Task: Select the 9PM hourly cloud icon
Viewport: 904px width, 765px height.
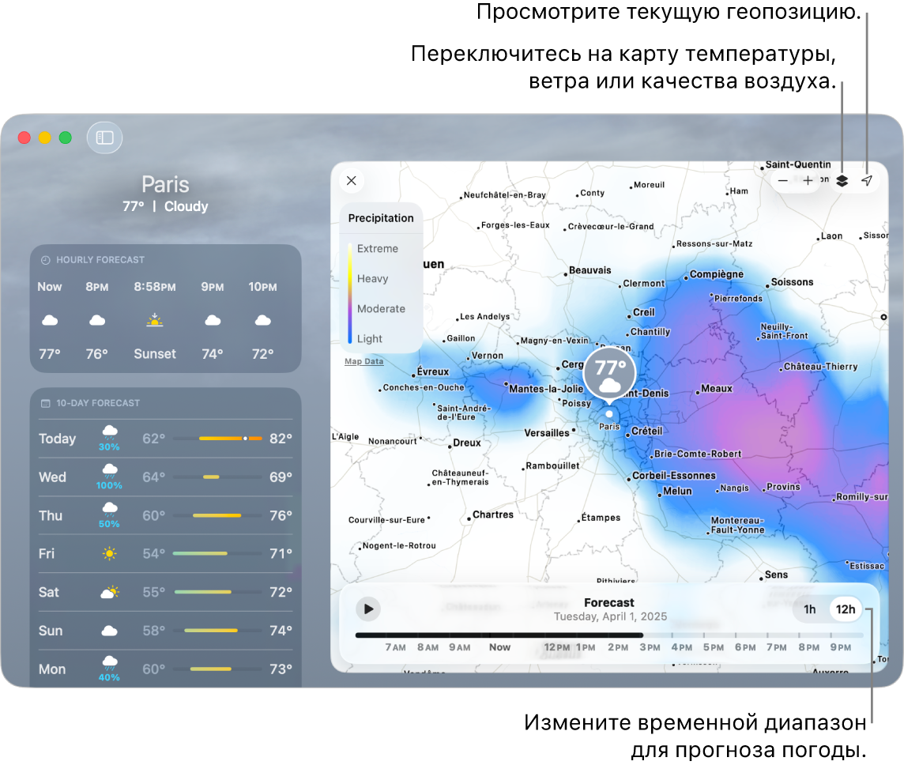Action: (213, 320)
